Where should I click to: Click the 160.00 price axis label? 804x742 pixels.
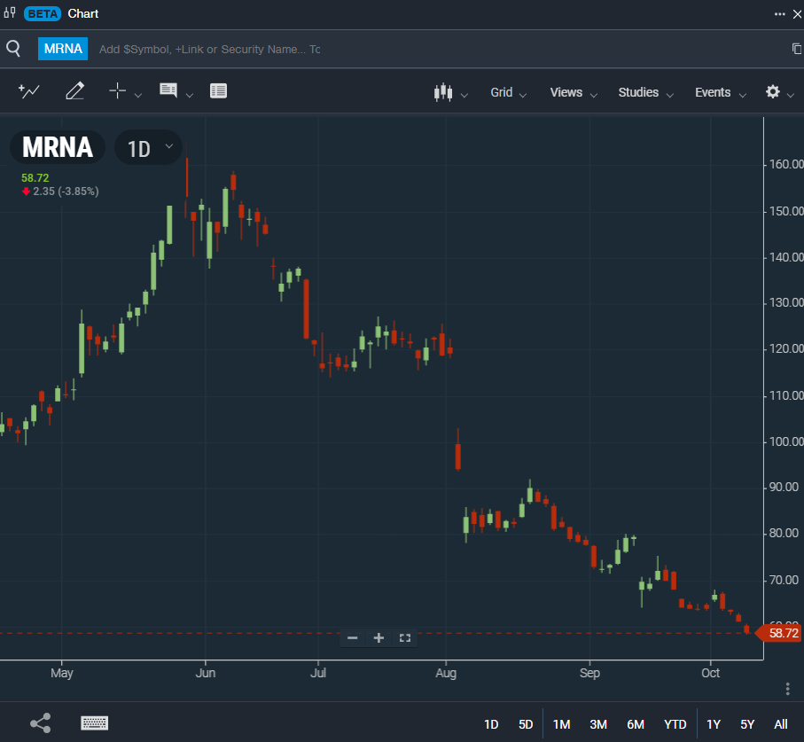pos(785,164)
